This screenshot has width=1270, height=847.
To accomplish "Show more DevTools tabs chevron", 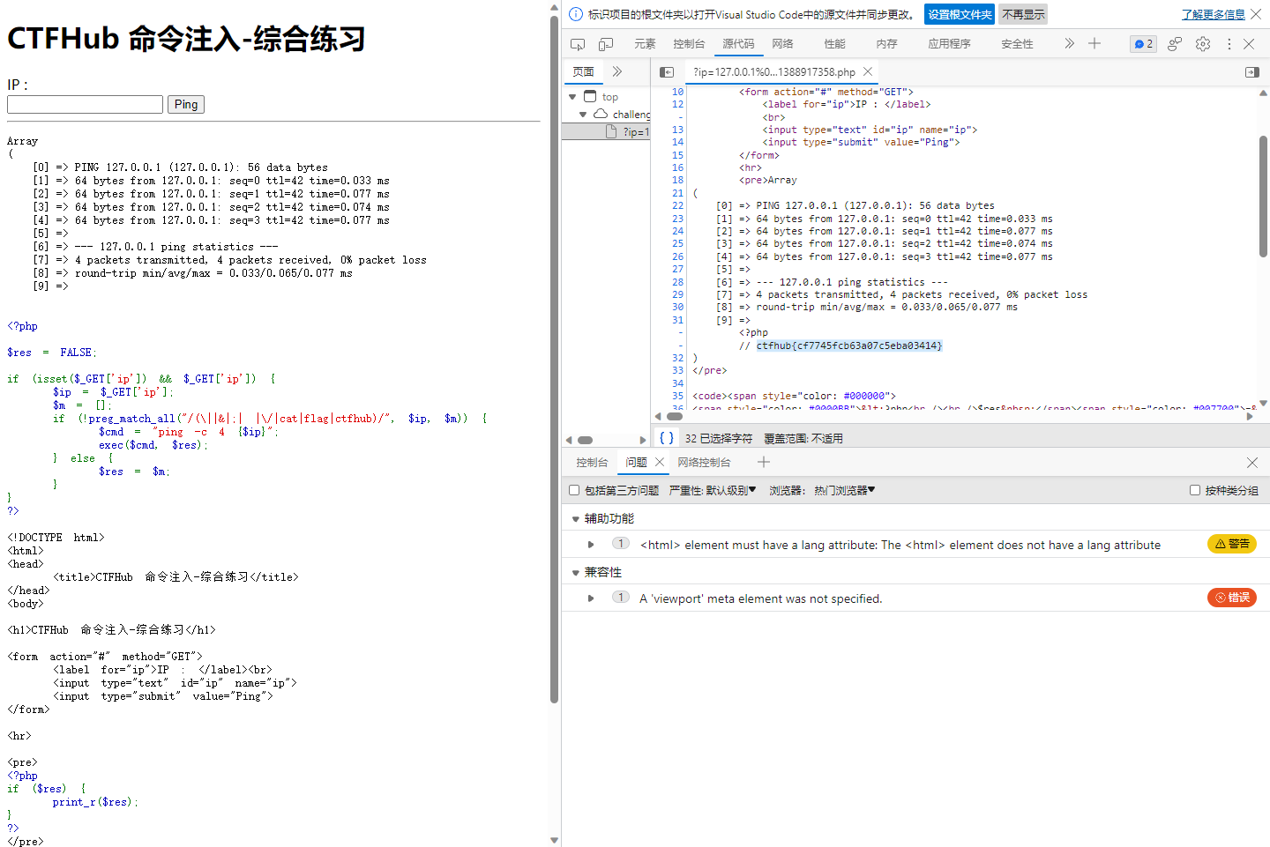I will point(1070,43).
